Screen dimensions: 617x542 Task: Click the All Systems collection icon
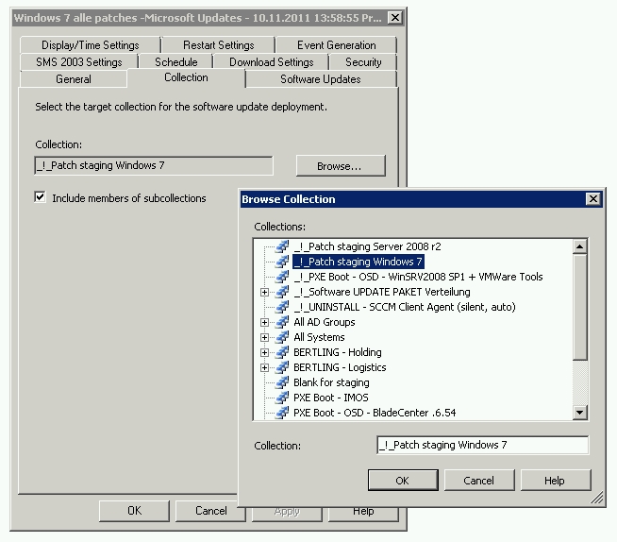click(282, 337)
